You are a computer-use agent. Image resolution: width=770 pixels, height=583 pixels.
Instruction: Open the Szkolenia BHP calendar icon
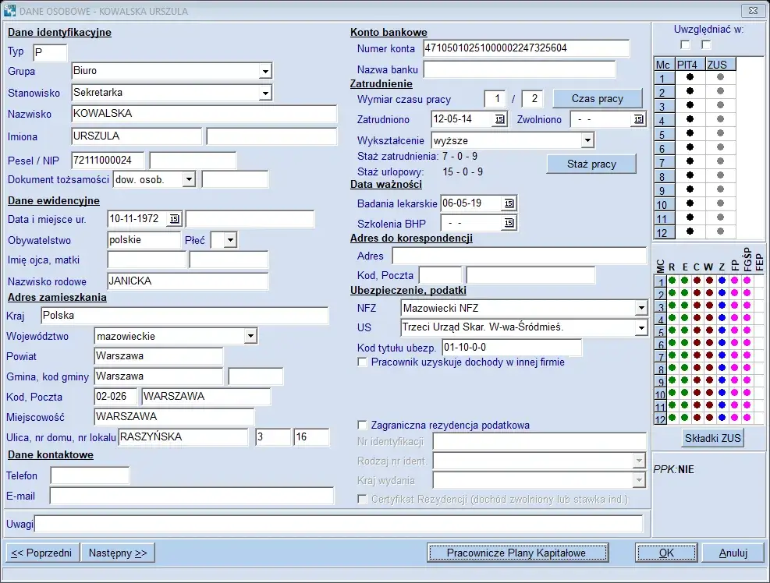509,223
